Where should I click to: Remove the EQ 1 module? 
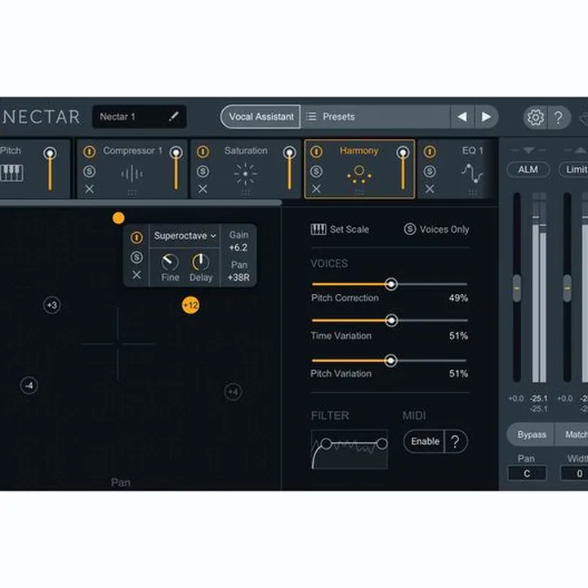tap(430, 189)
